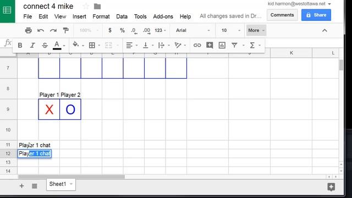This screenshot has height=198, width=352.
Task: Toggle the filter
Action: coord(234,45)
